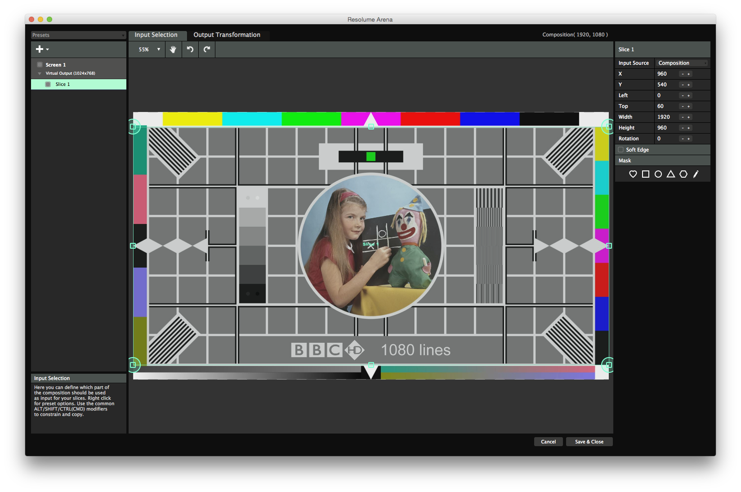741x492 pixels.
Task: Enable the Soft Edge checkbox
Action: pos(621,150)
